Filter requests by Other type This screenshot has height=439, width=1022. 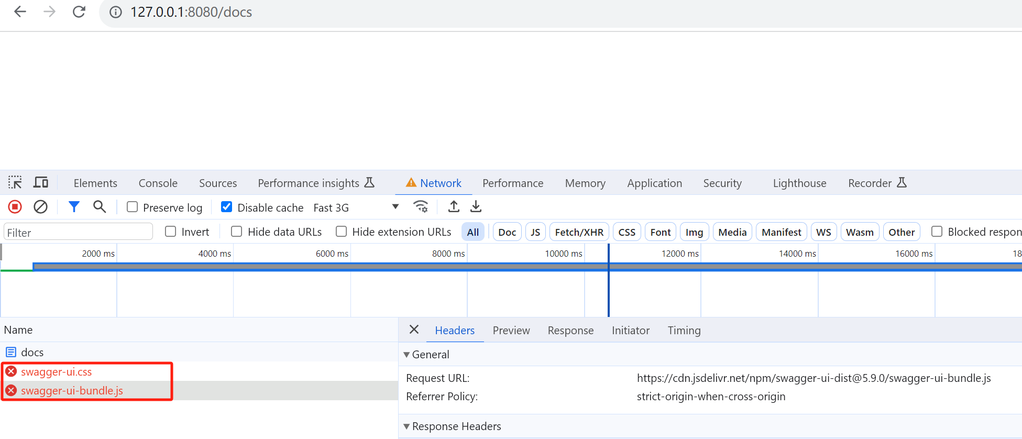902,232
